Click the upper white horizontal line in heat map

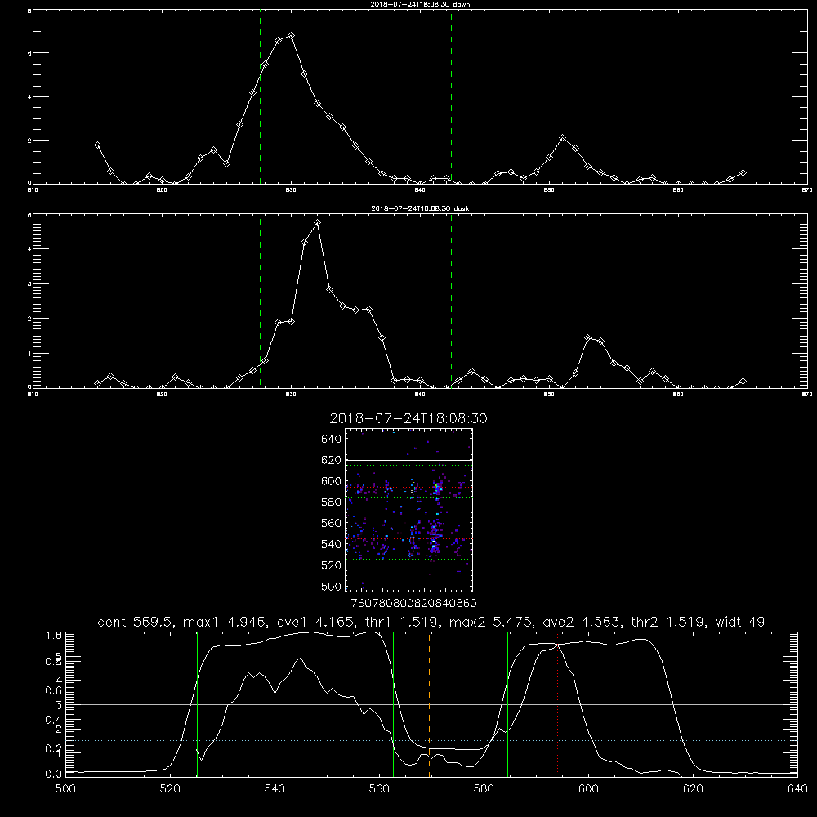coord(408,461)
